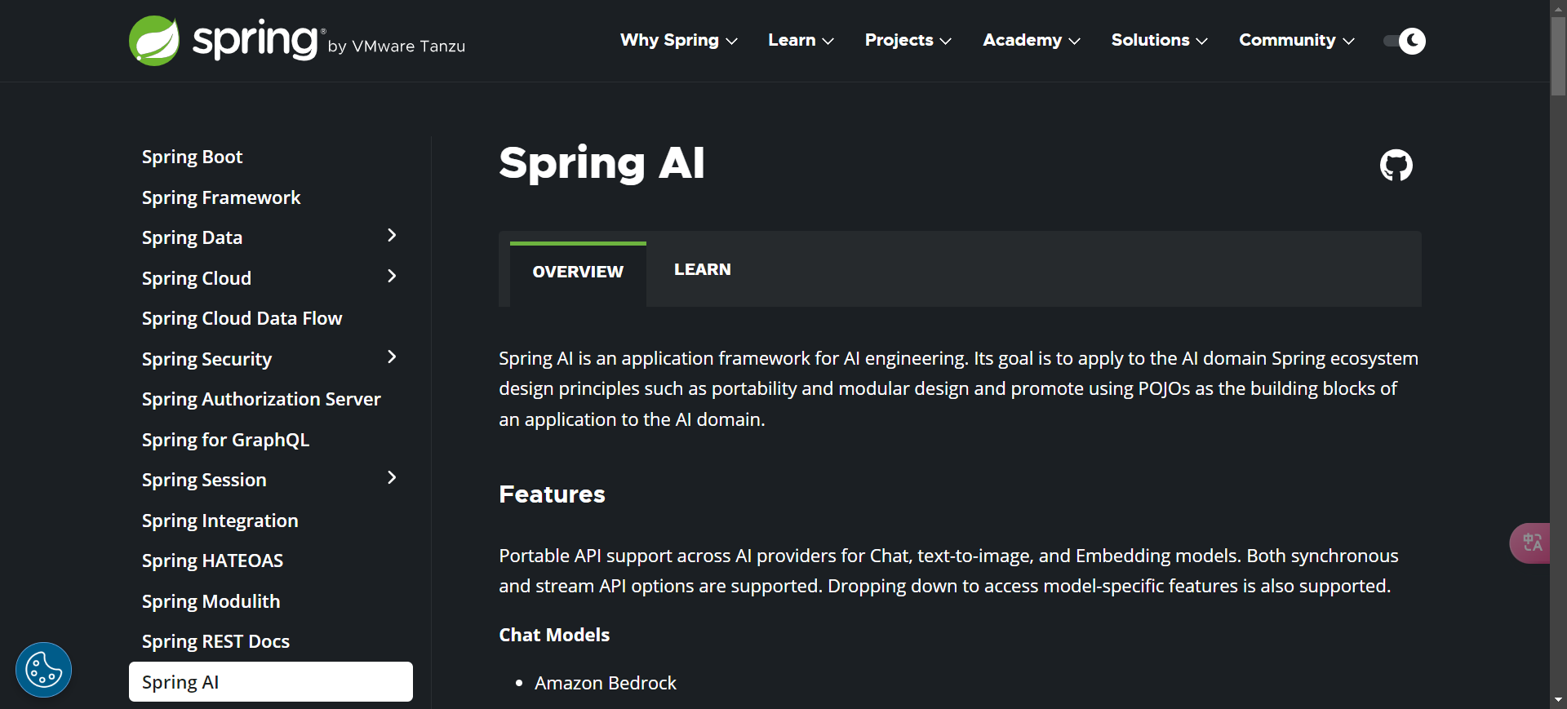Open Spring Modulith from the project list
1567x709 pixels.
(x=211, y=601)
